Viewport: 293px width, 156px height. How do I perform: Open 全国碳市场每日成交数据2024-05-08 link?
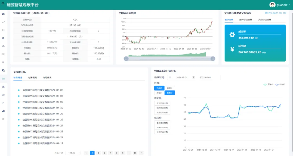click(43, 90)
